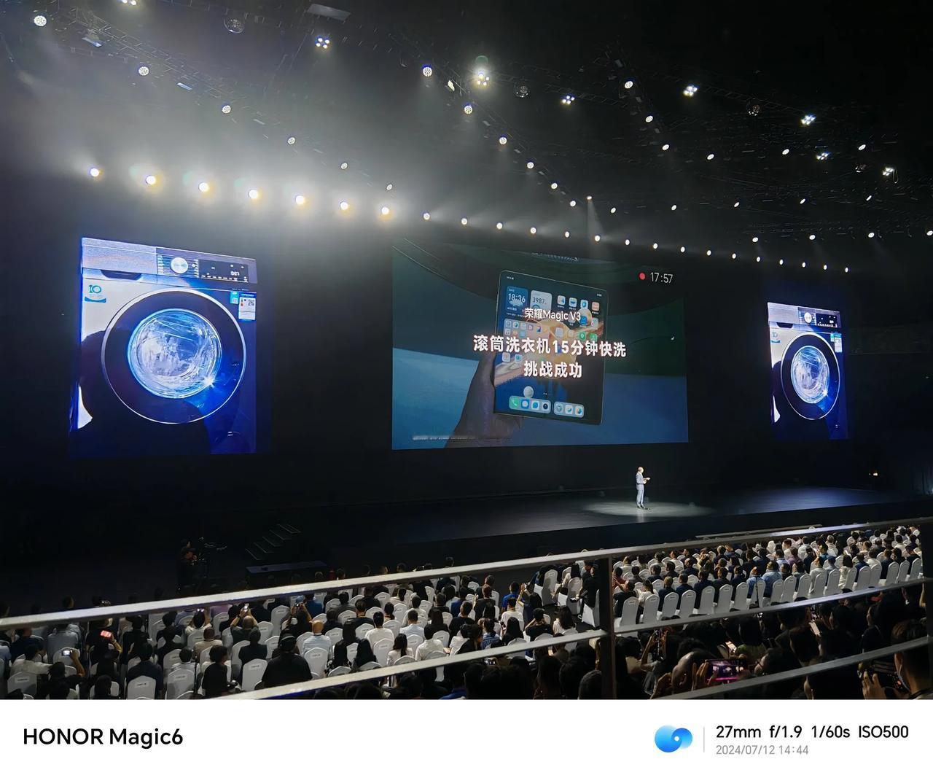Click the "滚筒洗衣机15分钟快洗" caption
This screenshot has height=778, width=933.
point(549,346)
